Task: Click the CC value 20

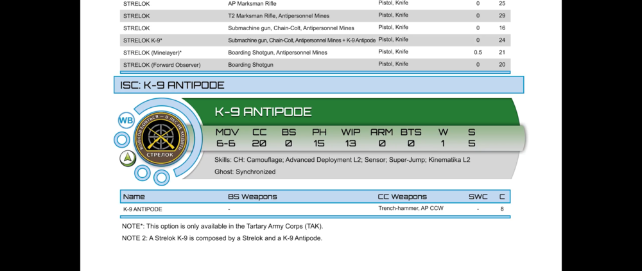Action: [x=259, y=143]
